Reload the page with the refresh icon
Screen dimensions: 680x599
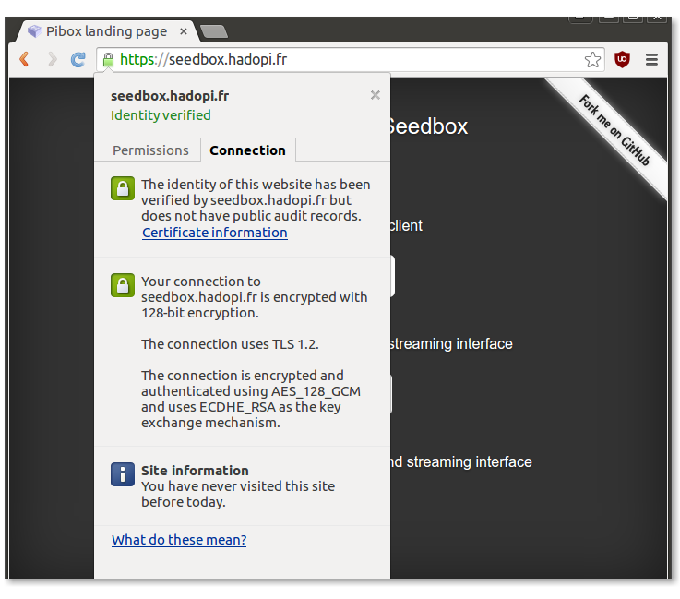click(x=78, y=59)
